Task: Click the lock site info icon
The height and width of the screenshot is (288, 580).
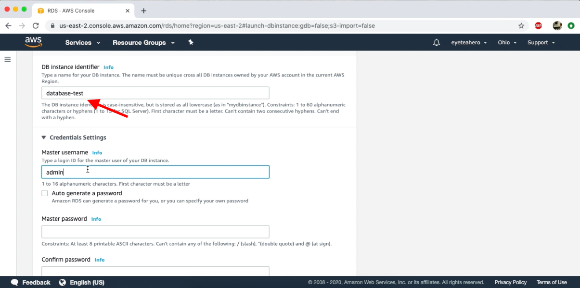Action: [52, 26]
